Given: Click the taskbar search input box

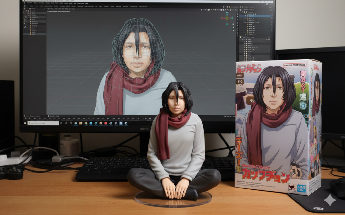Looking at the screenshot, I should point(43,123).
